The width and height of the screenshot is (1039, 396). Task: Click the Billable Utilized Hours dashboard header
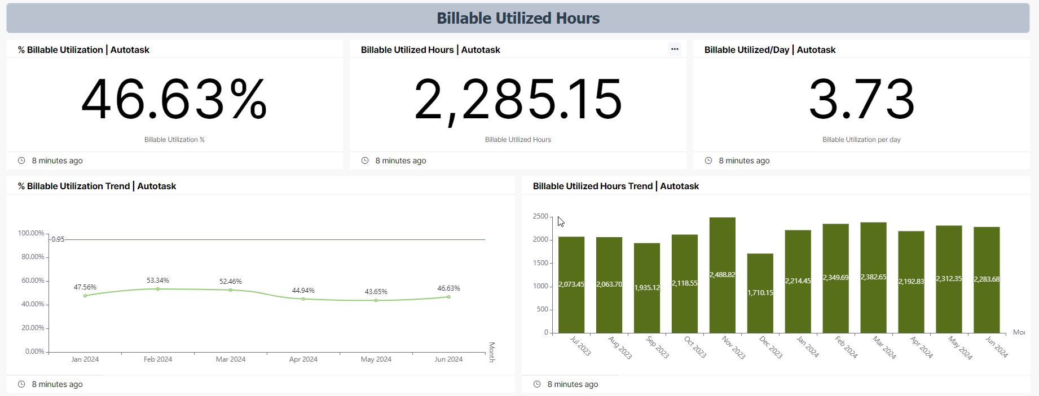tap(518, 18)
